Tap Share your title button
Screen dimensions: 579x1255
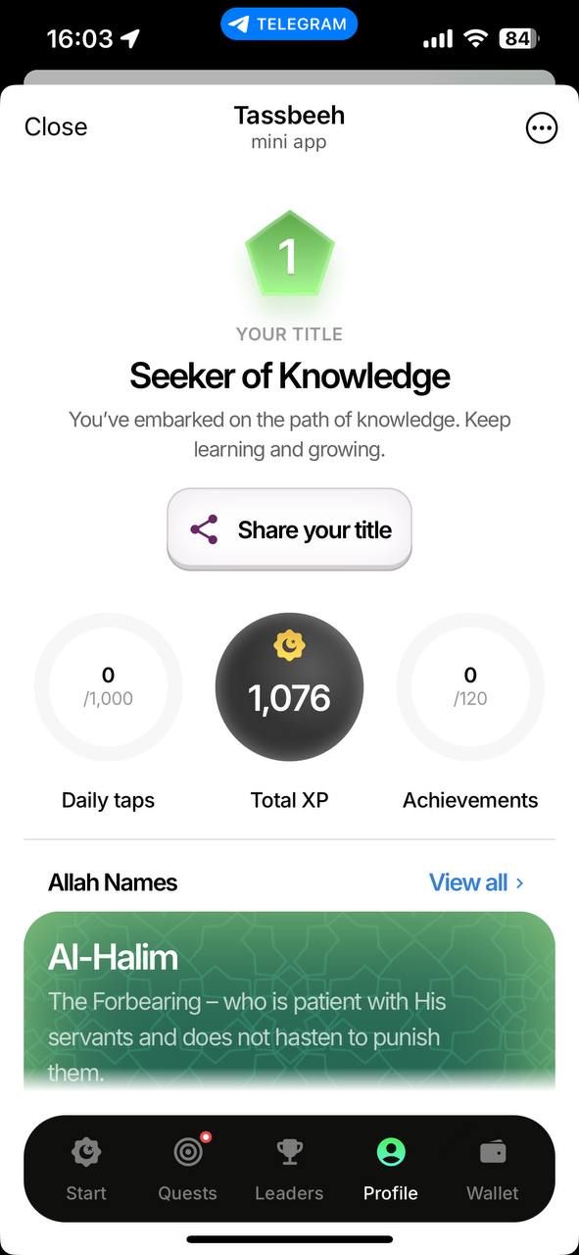[289, 529]
